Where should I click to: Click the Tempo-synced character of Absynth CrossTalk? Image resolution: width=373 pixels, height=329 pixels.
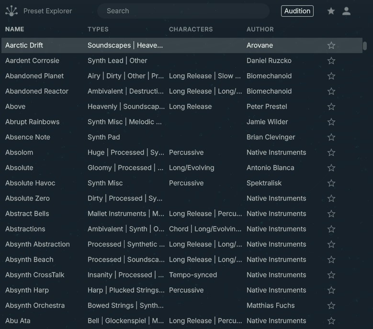pos(193,275)
